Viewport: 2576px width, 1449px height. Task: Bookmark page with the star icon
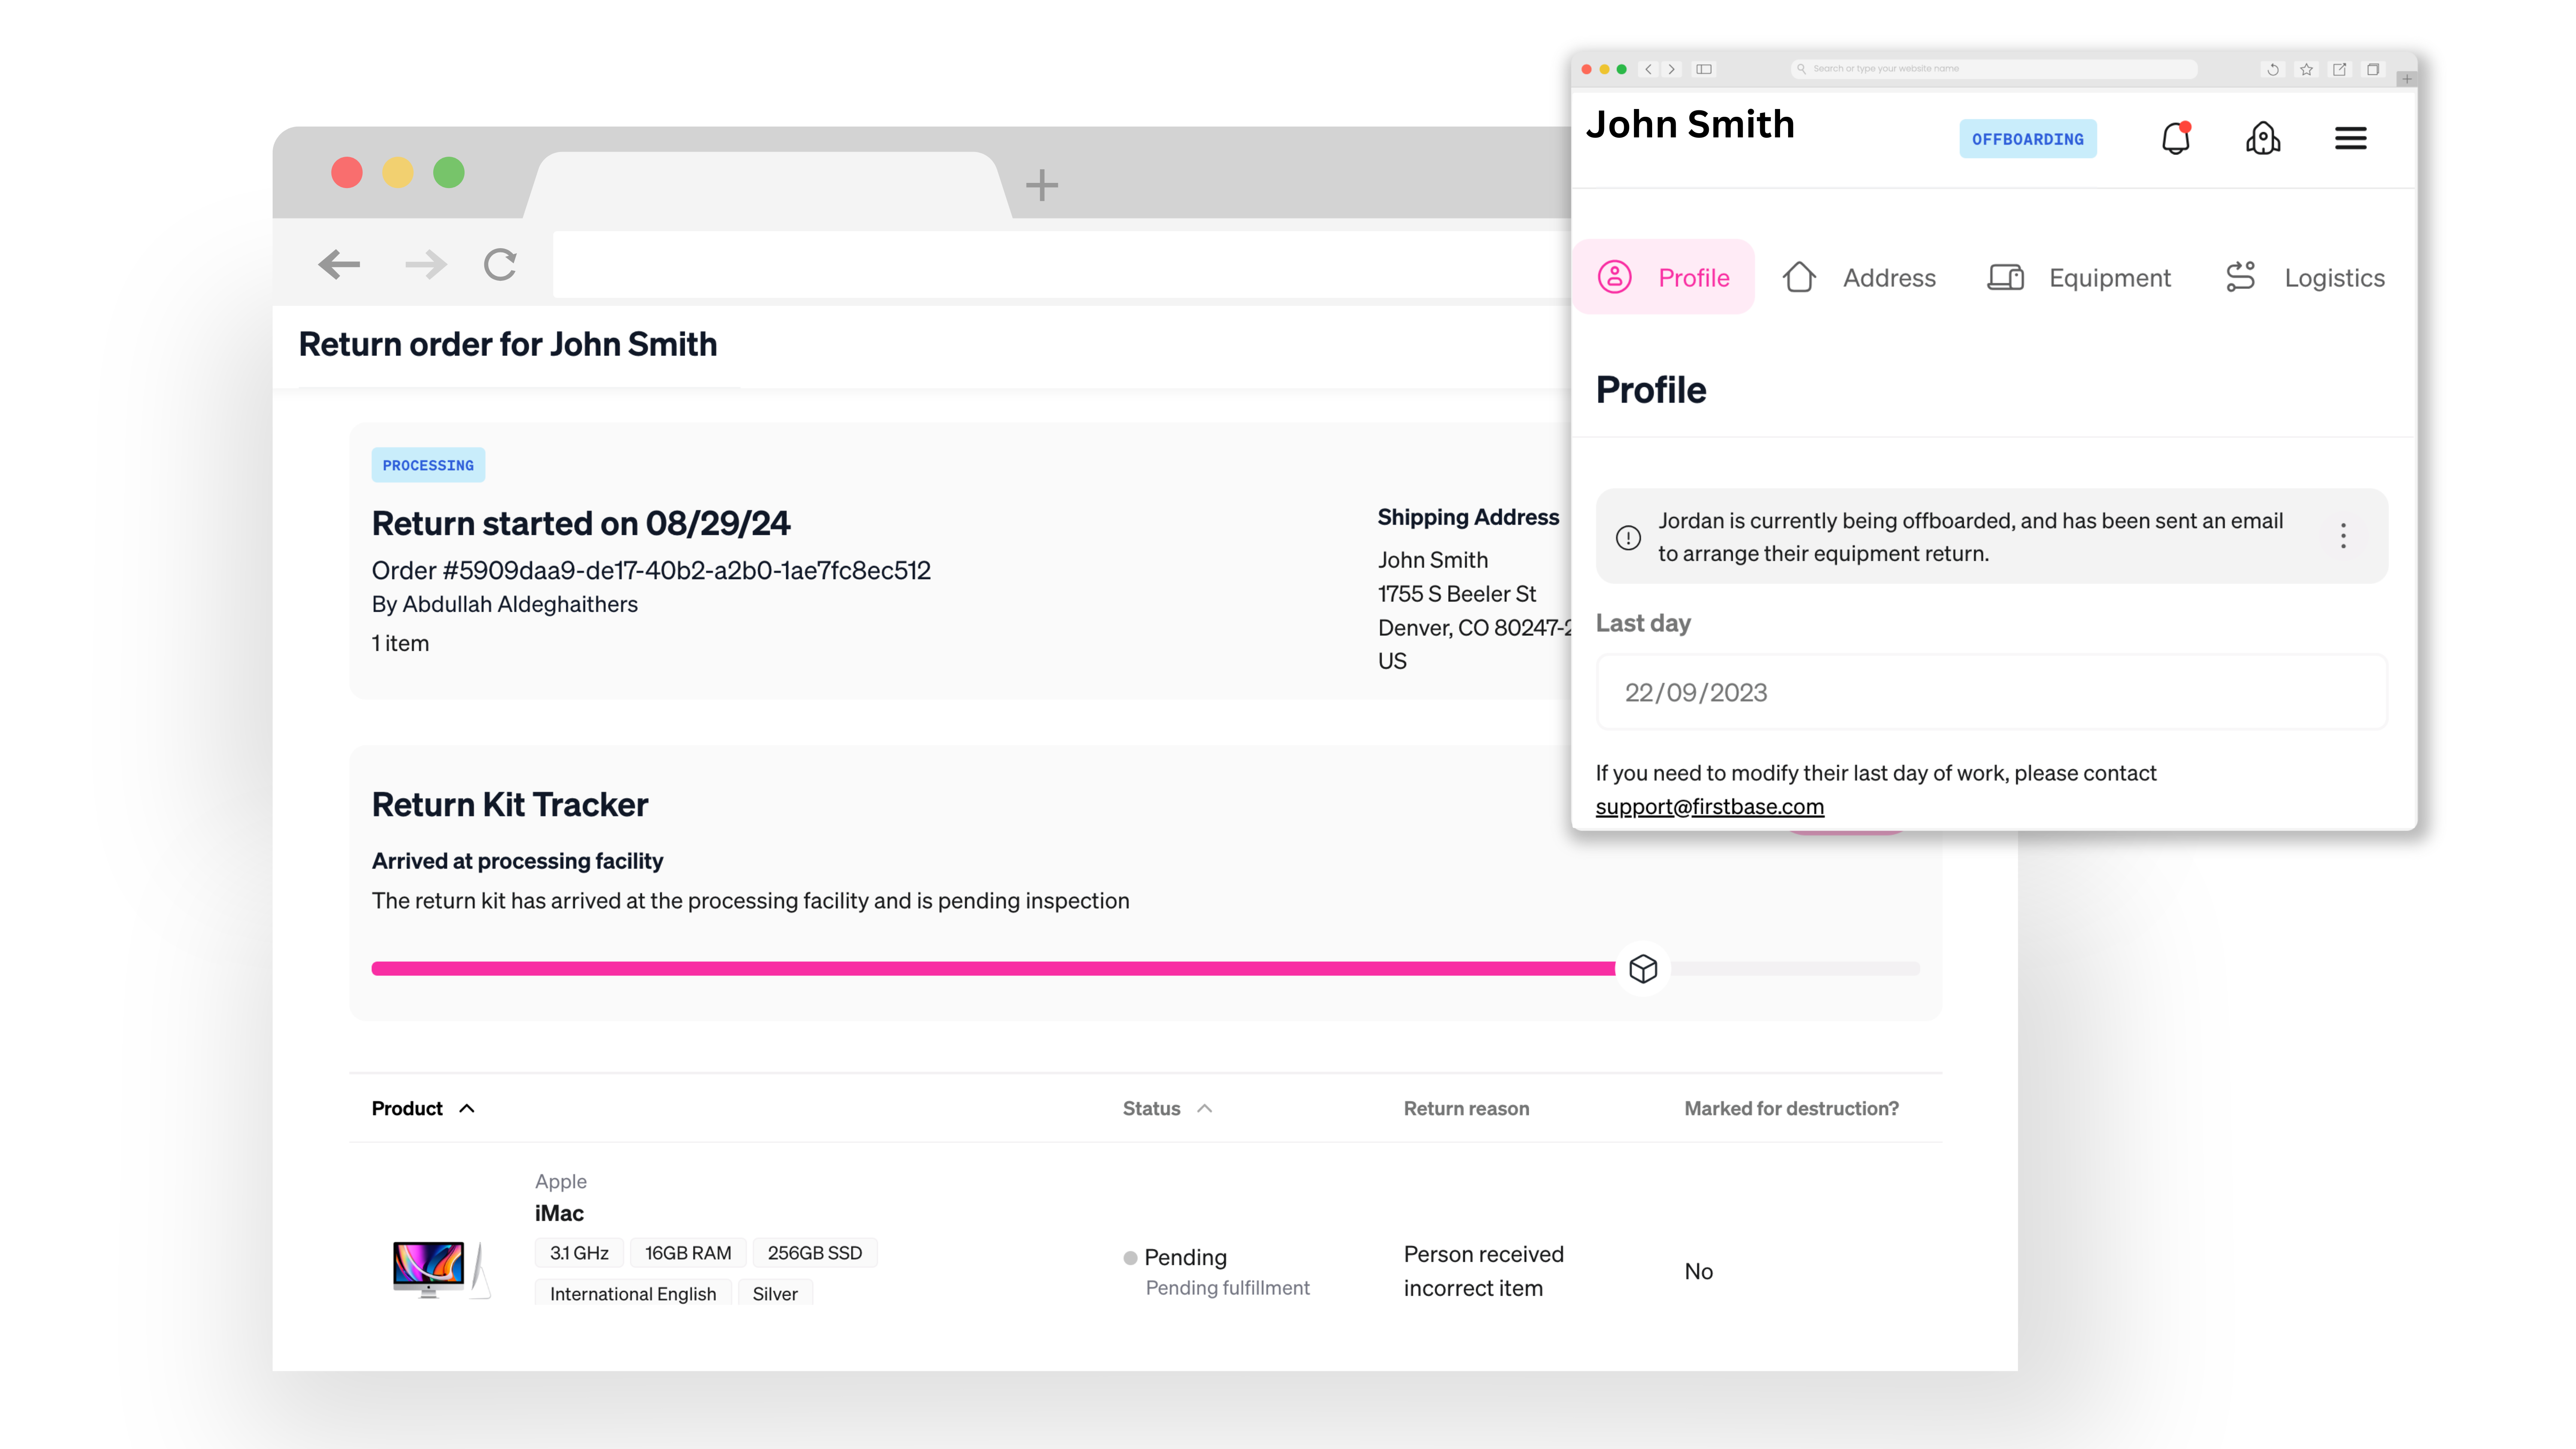click(2306, 69)
